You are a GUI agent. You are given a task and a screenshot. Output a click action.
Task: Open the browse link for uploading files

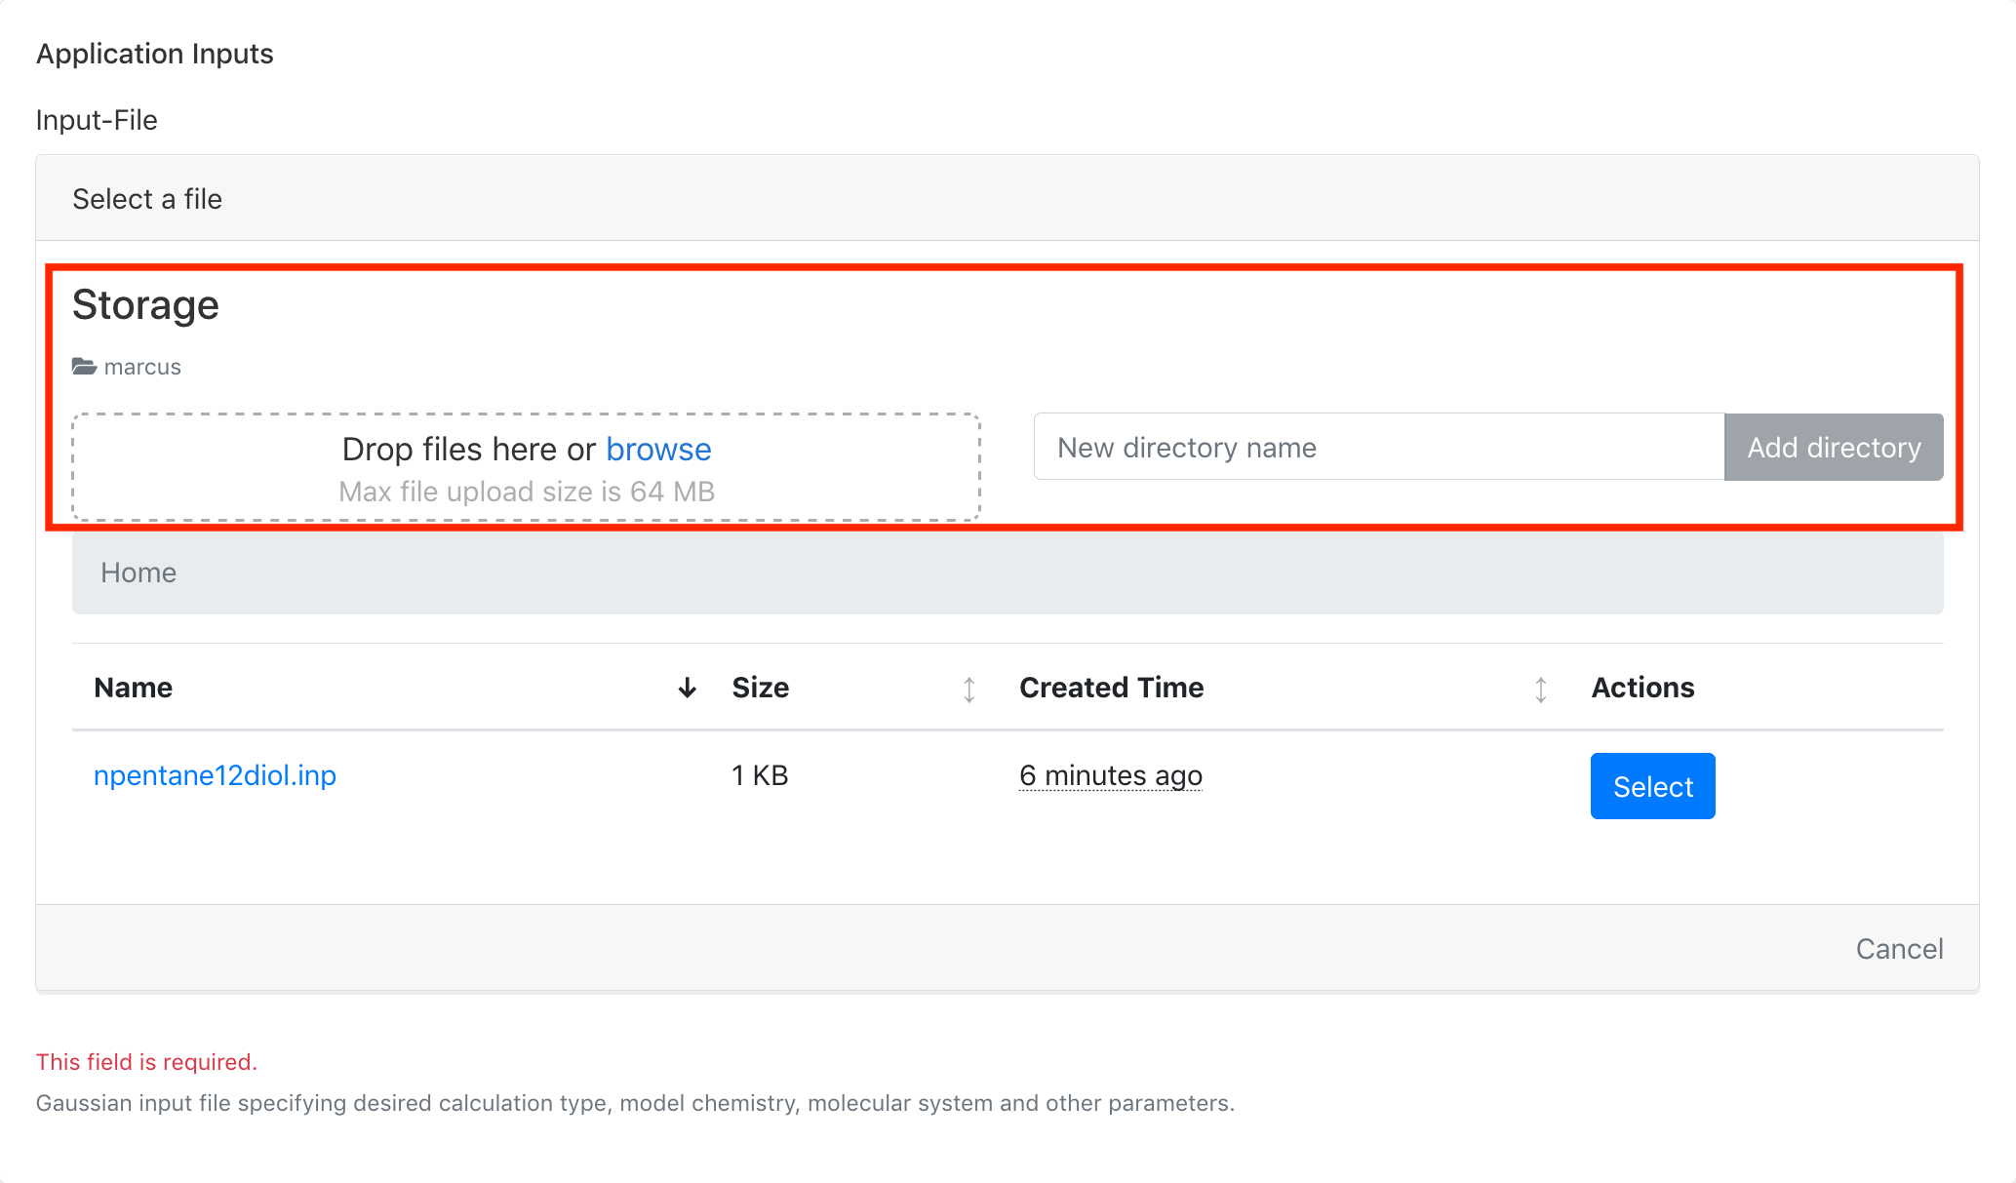click(x=658, y=450)
